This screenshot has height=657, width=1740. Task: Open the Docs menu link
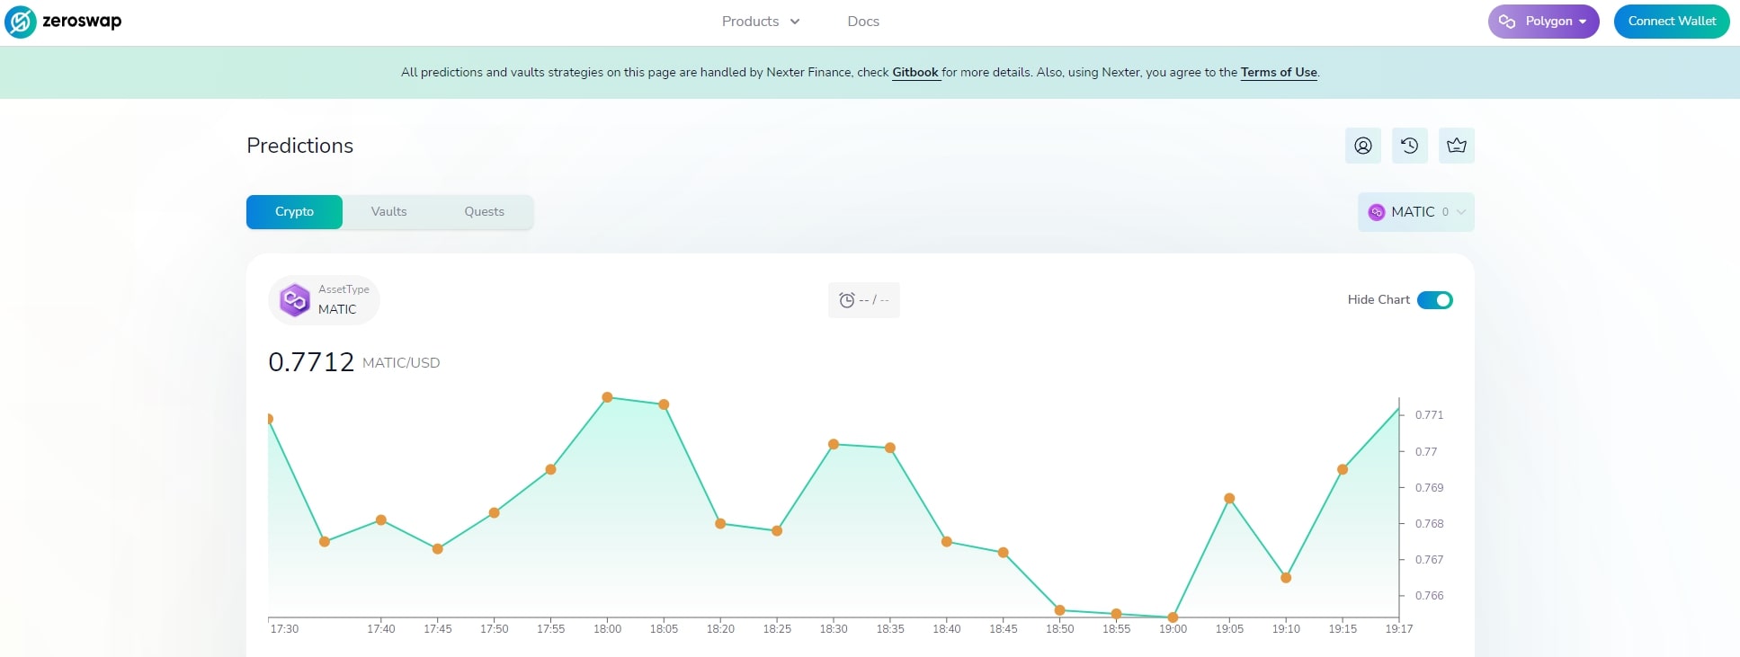[863, 22]
